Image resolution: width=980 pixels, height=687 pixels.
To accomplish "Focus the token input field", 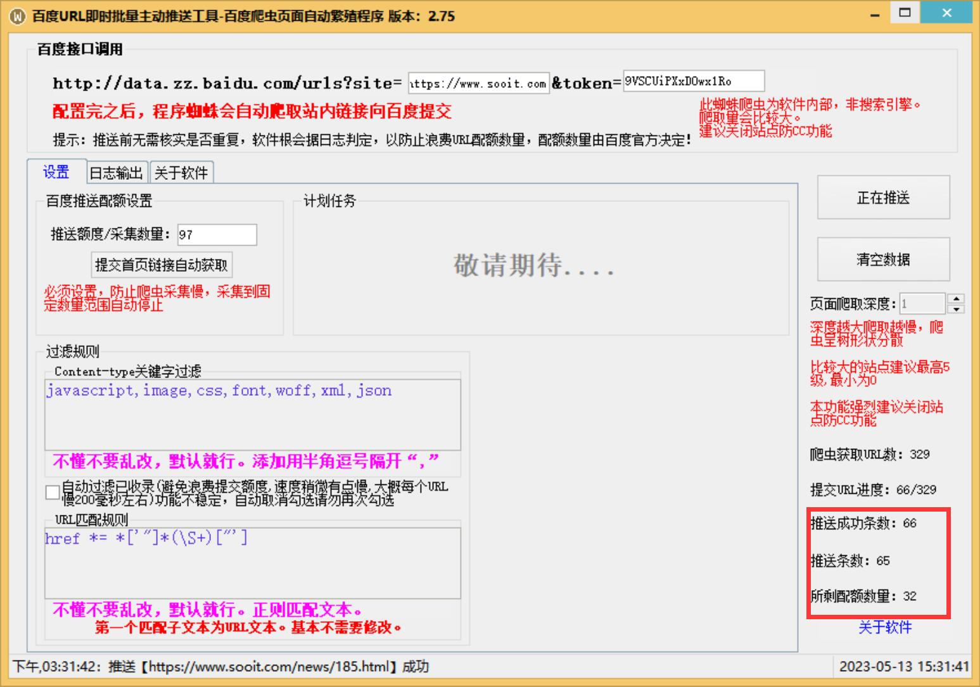I will (x=694, y=81).
